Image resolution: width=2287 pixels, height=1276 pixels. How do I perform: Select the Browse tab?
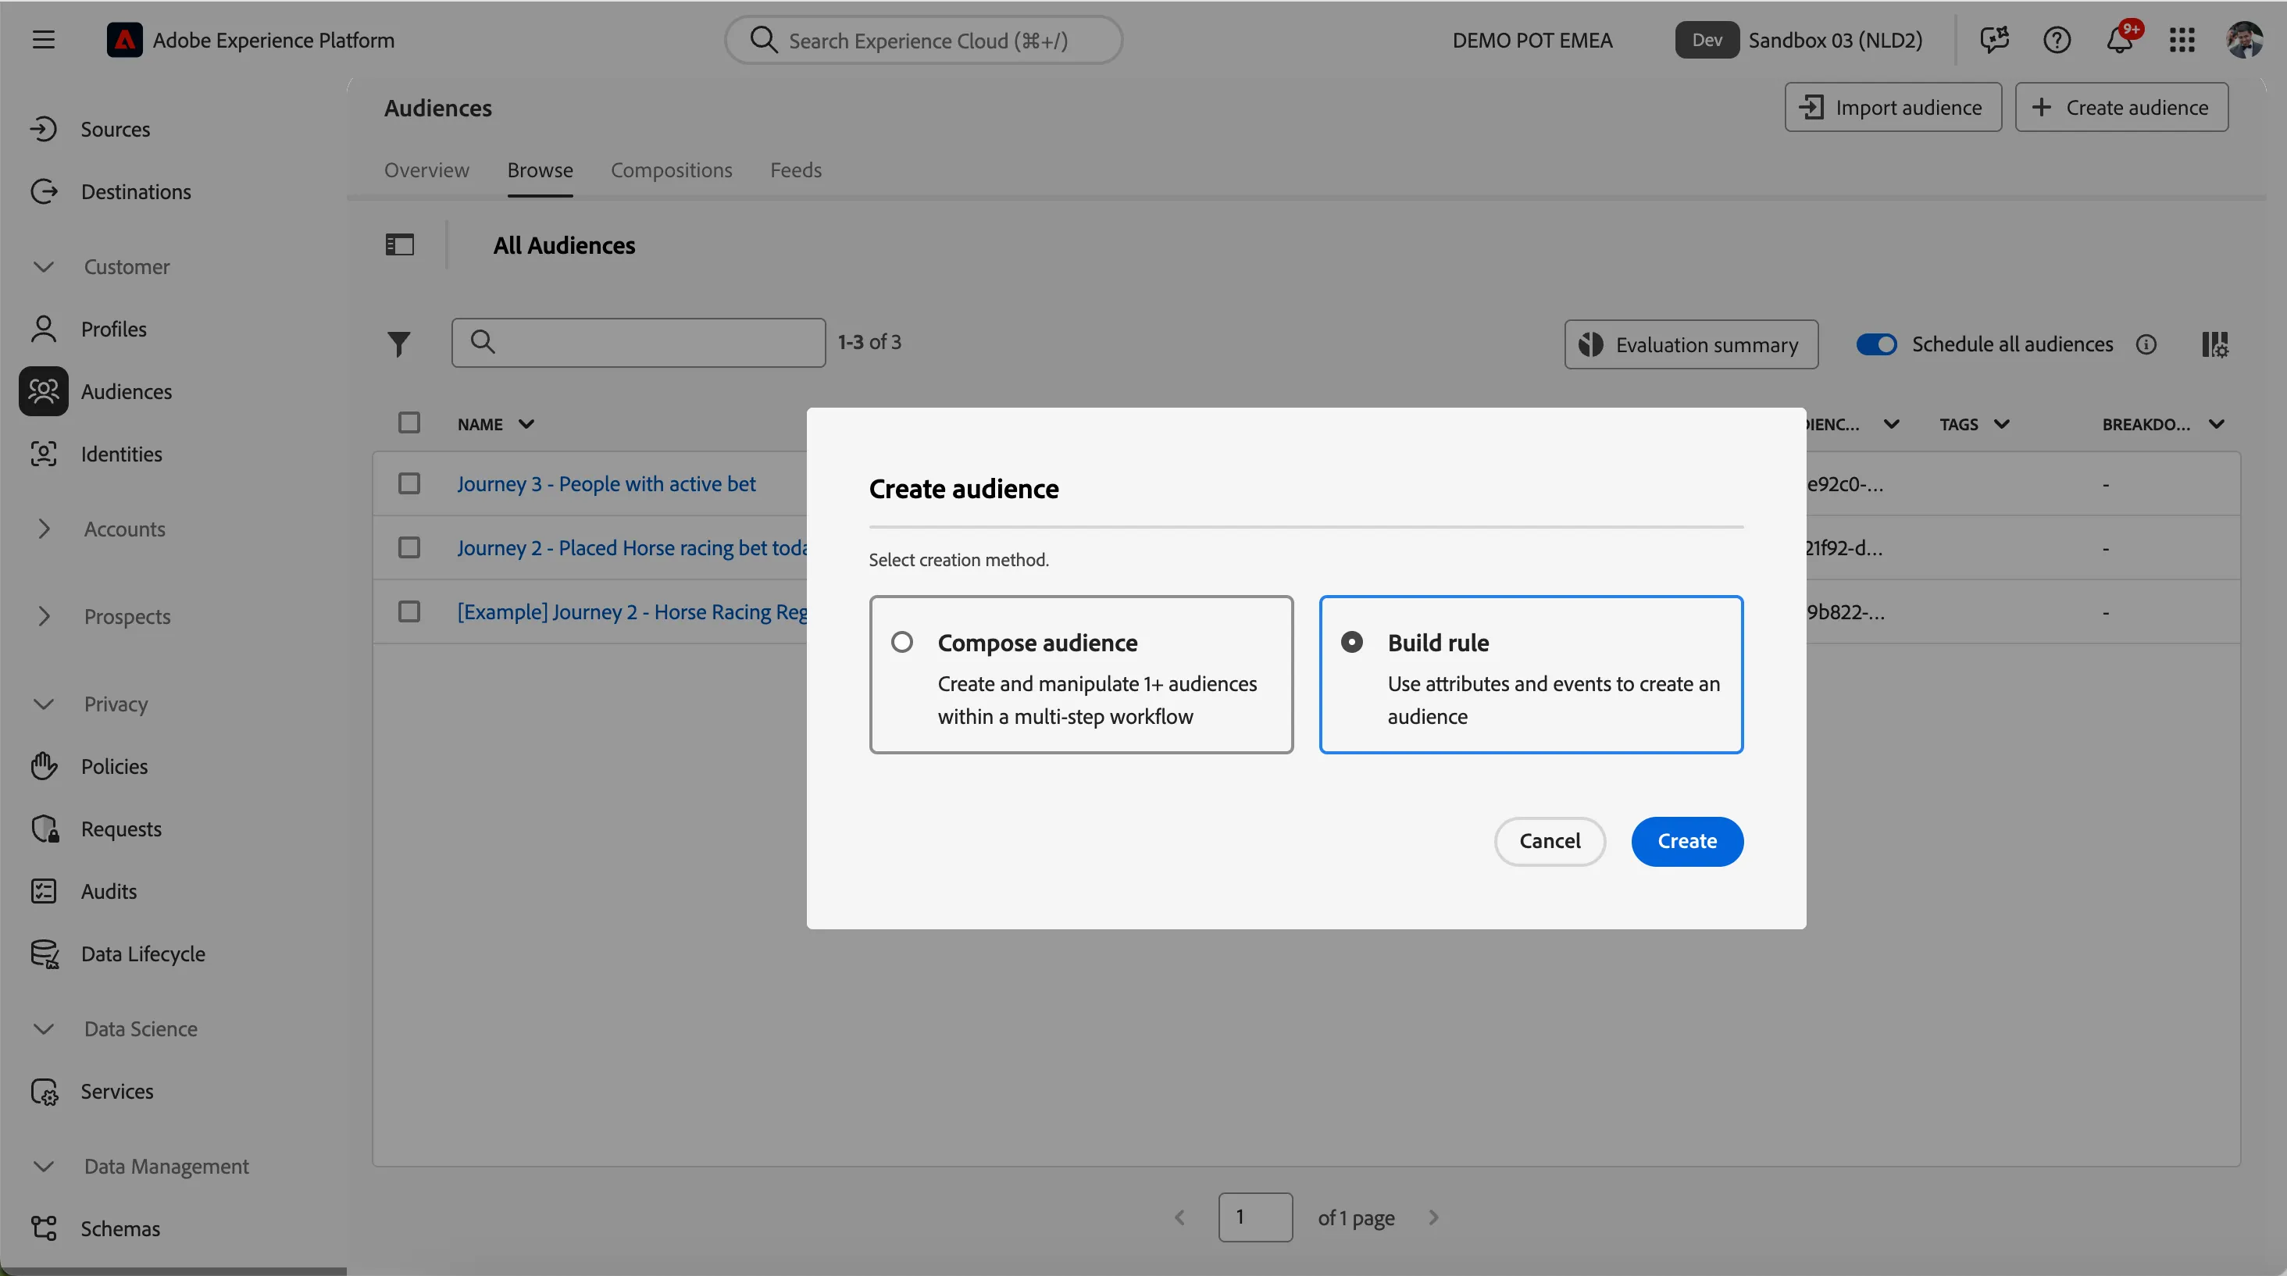pos(540,170)
